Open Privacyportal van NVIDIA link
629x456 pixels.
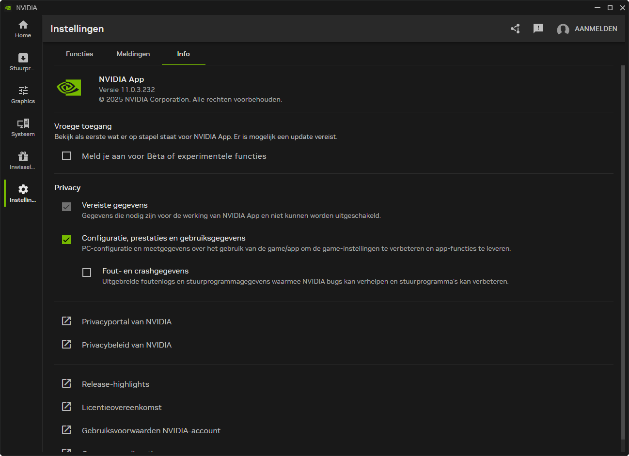pyautogui.click(x=126, y=321)
